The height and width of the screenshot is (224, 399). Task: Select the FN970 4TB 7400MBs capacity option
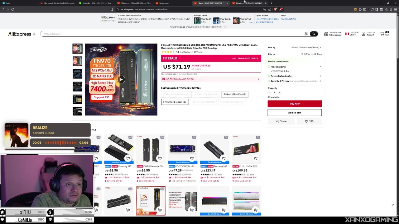pyautogui.click(x=232, y=102)
